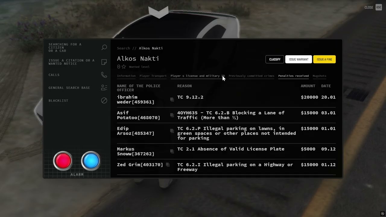The width and height of the screenshot is (386, 217).
Task: View Previously committed crimes tab
Action: [x=252, y=76]
